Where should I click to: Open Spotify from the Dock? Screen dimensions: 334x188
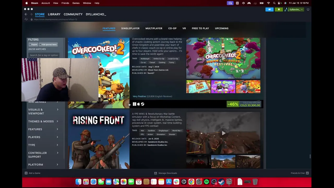[206, 182]
